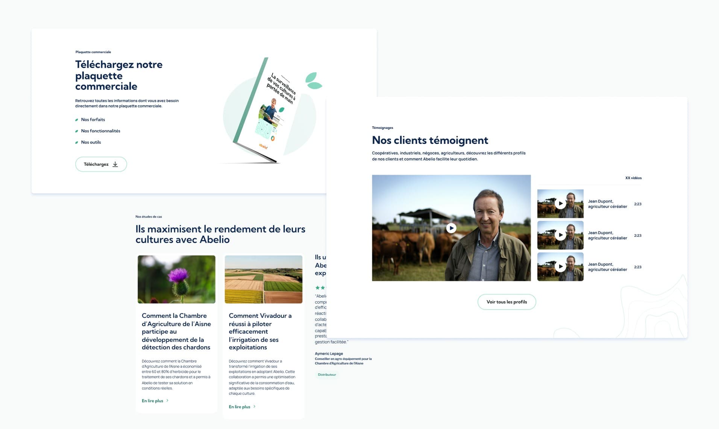719x429 pixels.
Task: Click chevron next to Vivadour En lire plus
Action: pos(255,406)
